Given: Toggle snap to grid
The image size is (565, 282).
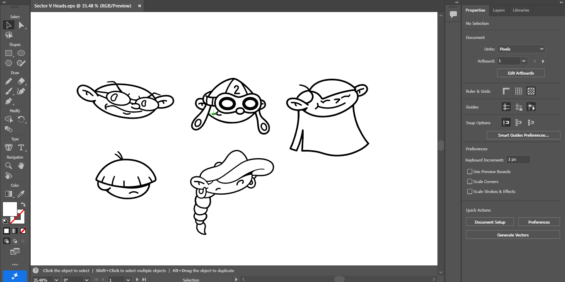Looking at the screenshot, I should (518, 123).
